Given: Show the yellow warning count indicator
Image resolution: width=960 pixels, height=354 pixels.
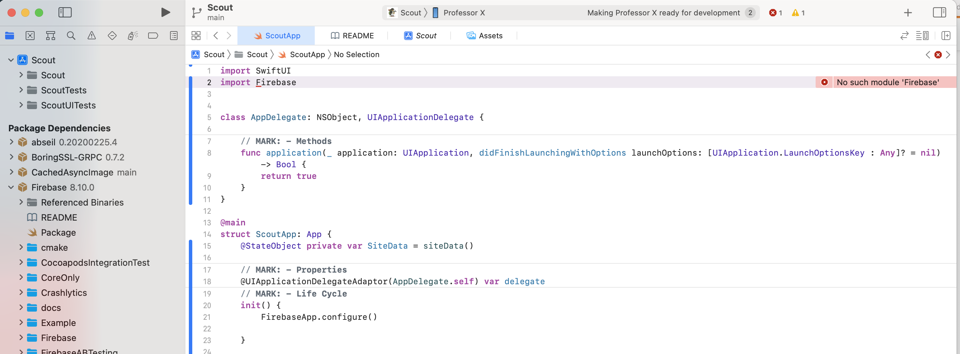Looking at the screenshot, I should click(x=798, y=13).
